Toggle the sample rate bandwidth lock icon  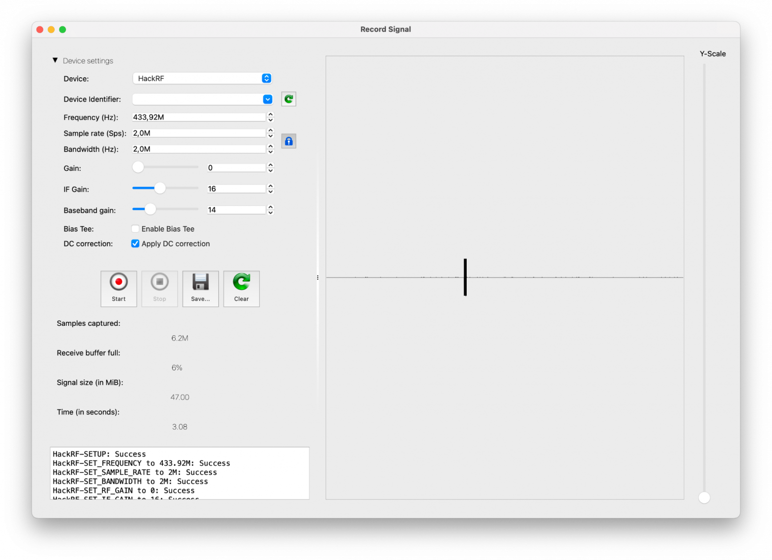289,141
